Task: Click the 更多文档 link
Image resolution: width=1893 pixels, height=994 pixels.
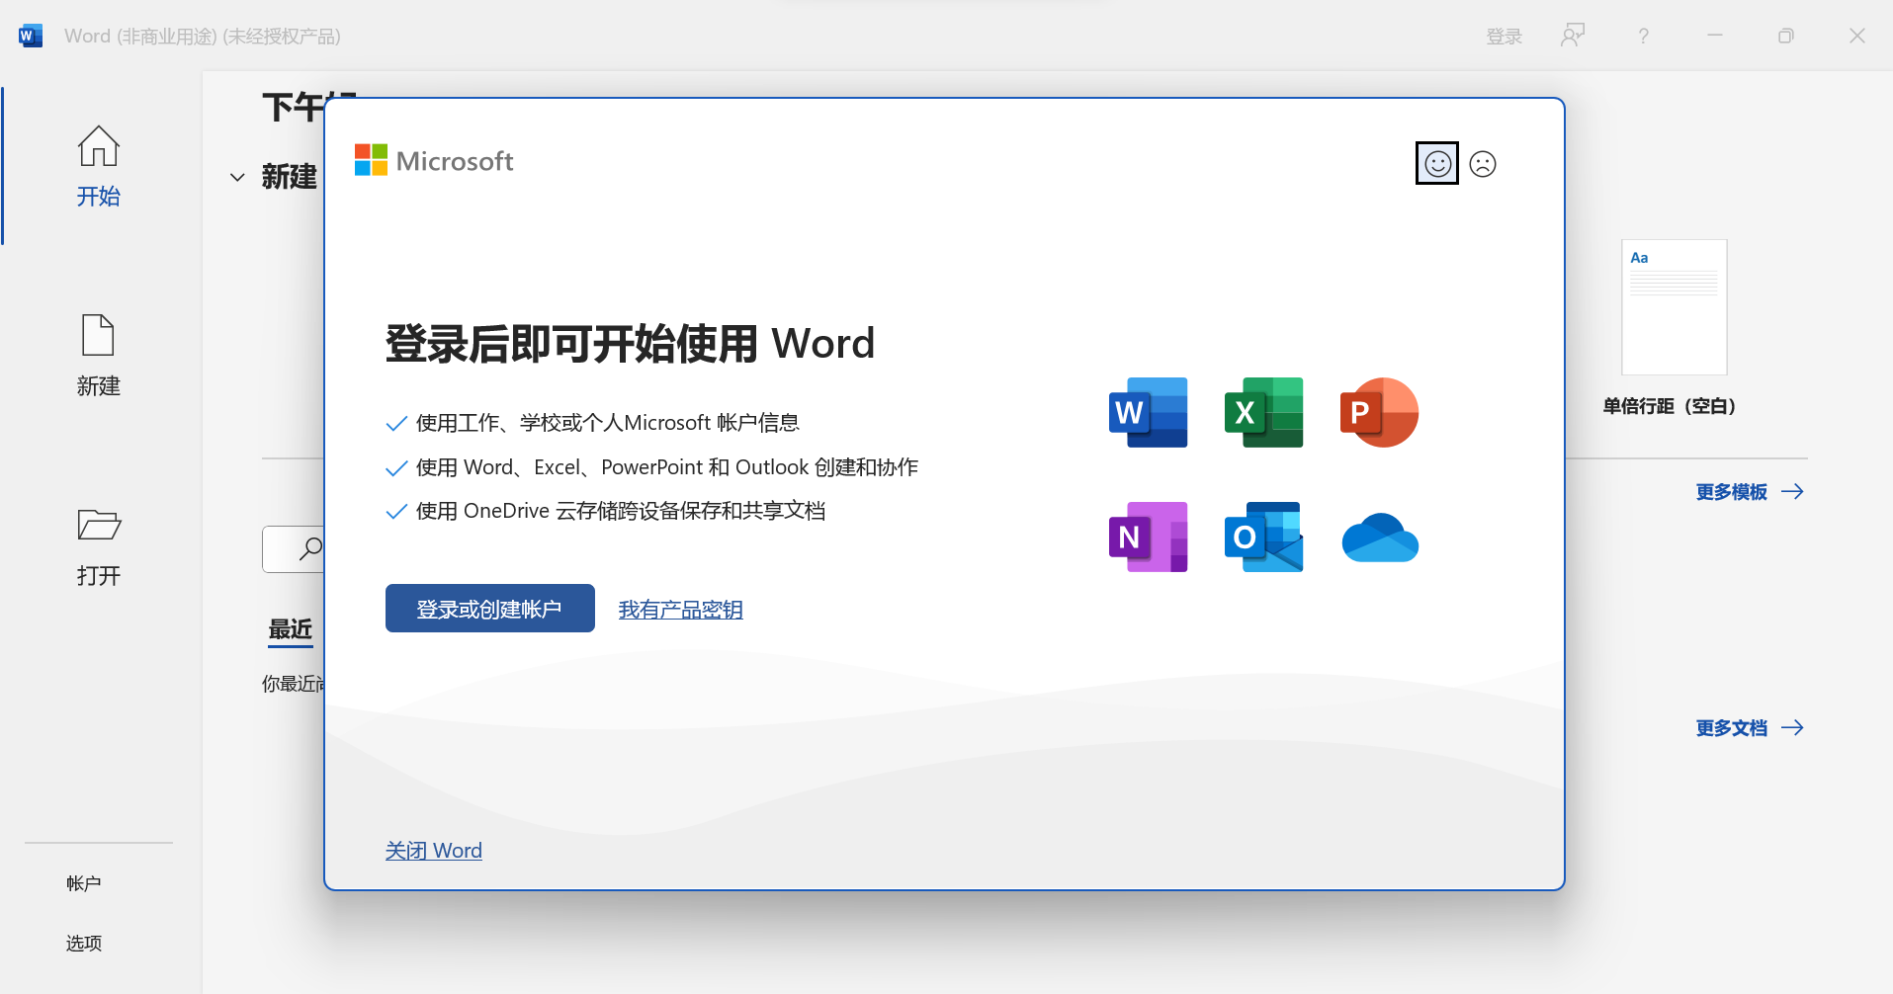Action: point(1750,727)
